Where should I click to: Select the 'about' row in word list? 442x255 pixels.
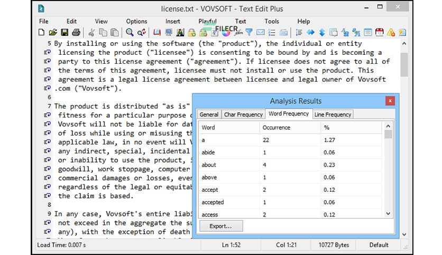(x=290, y=165)
